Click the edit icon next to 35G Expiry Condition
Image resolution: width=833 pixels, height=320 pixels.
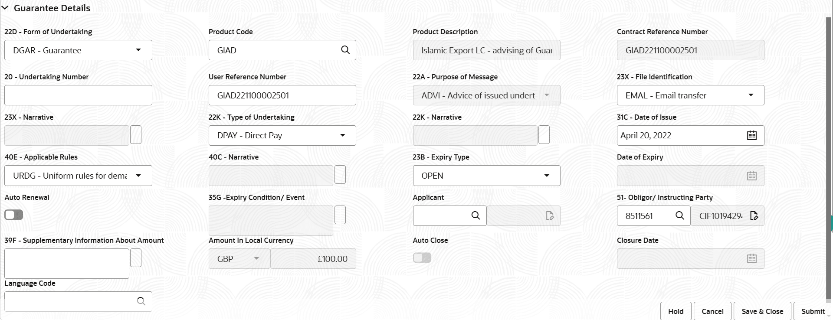340,215
